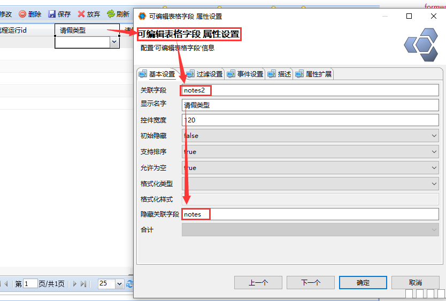446x301 pixels.
Task: Click the 保存 (save) floppy disk icon
Action: (x=52, y=14)
